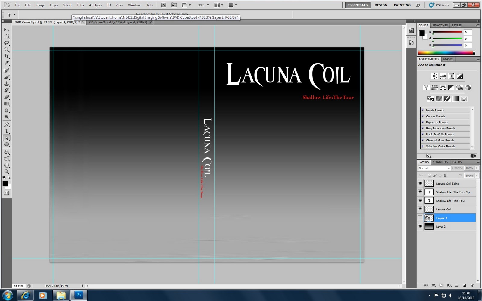The height and width of the screenshot is (301, 482).
Task: Select the Gradient tool
Action: (7, 104)
